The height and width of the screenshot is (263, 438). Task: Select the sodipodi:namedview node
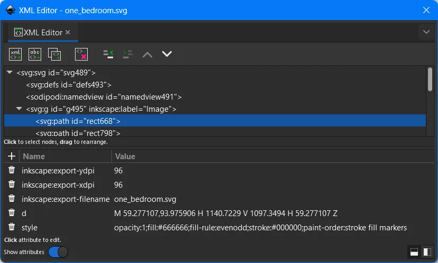pos(104,97)
